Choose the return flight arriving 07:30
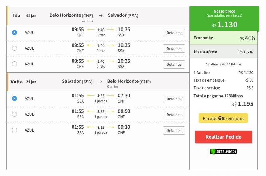 [x=15, y=98]
